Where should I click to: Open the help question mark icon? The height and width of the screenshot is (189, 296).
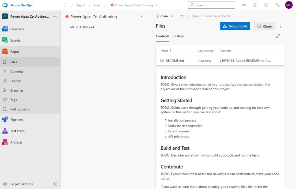[x=266, y=5]
